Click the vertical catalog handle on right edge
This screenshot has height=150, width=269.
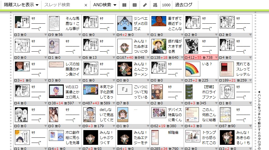tap(259, 119)
